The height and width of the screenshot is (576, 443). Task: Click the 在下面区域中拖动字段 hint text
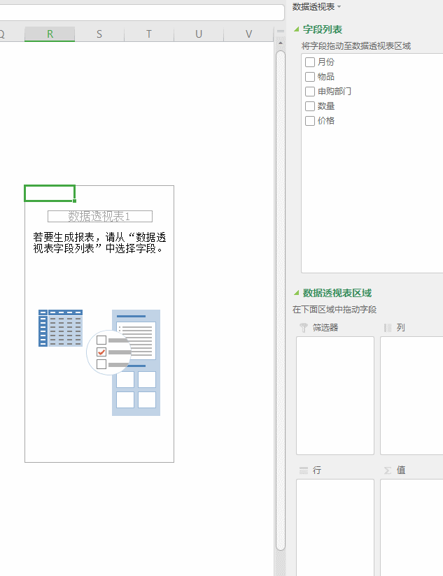tap(335, 309)
